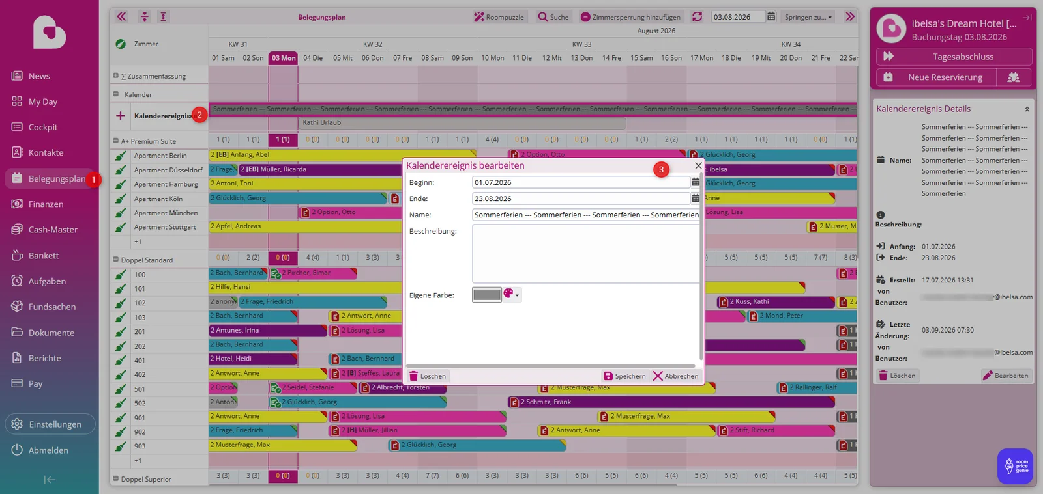Collapse the right panel with the arrow icon
The width and height of the screenshot is (1043, 494).
[x=1027, y=18]
